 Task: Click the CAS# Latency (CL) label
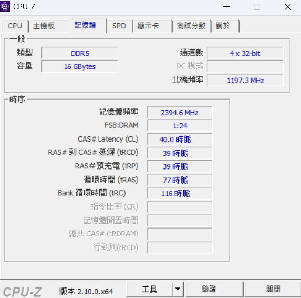click(108, 139)
